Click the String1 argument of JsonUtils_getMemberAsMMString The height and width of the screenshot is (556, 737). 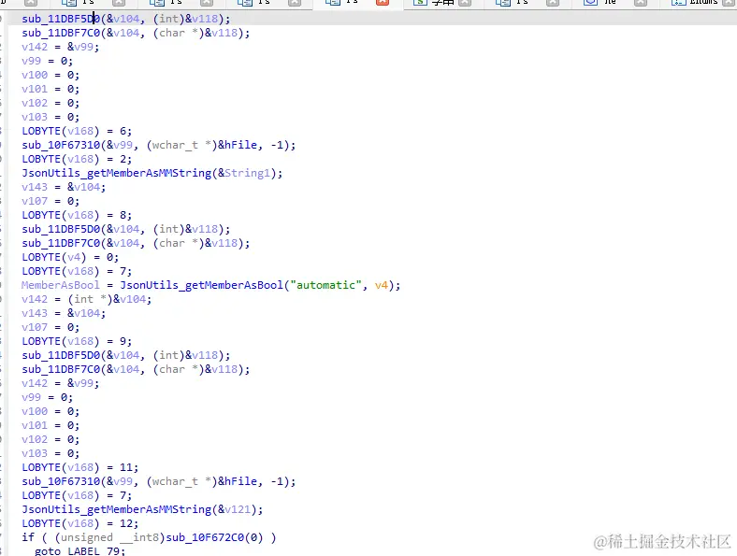pos(247,173)
